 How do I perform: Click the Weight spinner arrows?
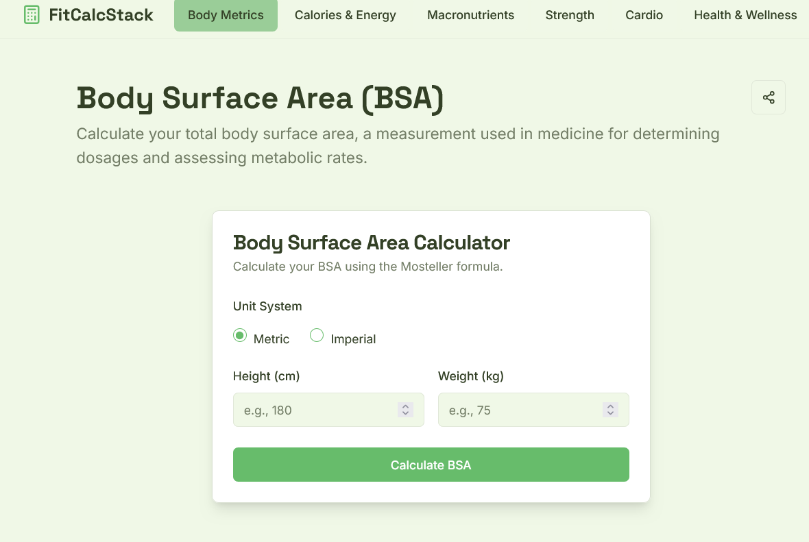(610, 410)
